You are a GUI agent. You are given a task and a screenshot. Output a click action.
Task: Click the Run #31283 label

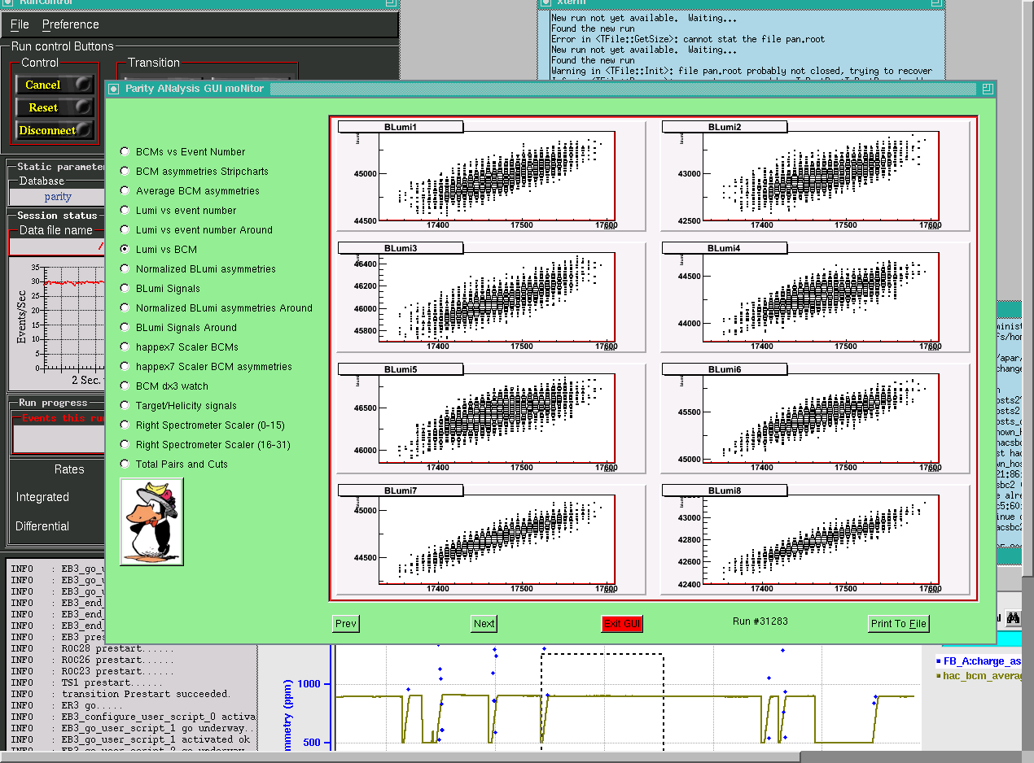[x=760, y=621]
